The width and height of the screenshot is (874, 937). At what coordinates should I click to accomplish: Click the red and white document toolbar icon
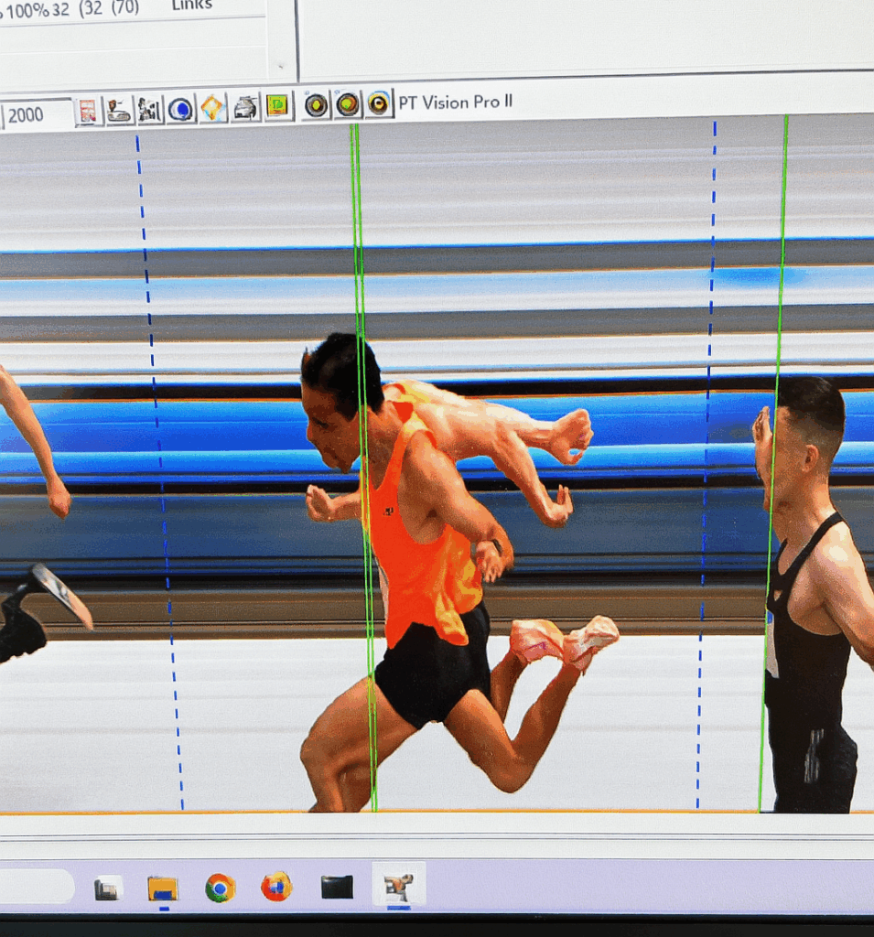(x=88, y=112)
